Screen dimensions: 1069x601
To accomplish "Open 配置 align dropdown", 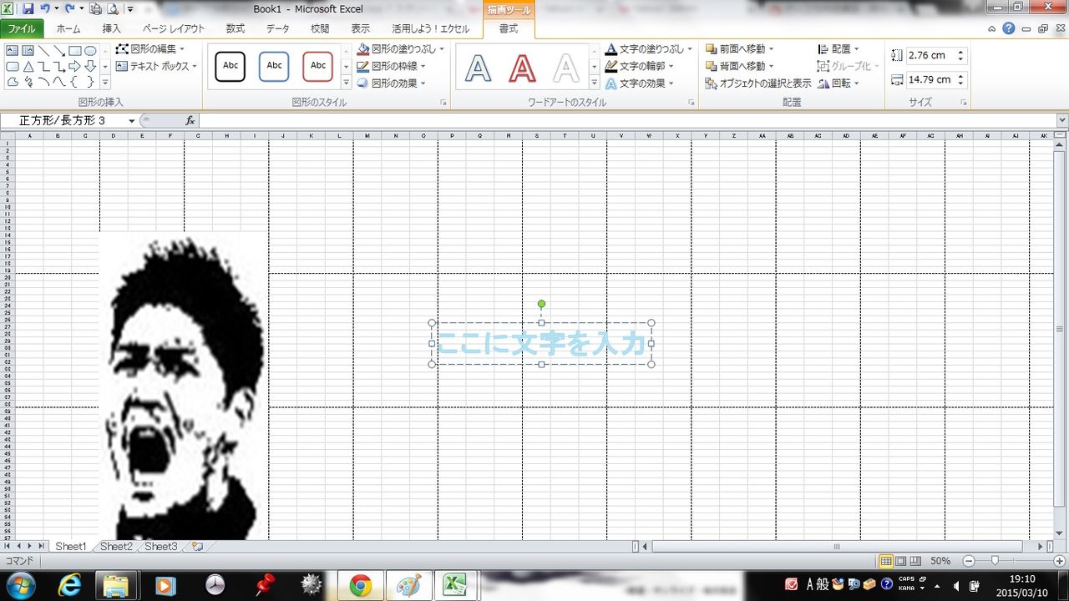I will pyautogui.click(x=838, y=49).
